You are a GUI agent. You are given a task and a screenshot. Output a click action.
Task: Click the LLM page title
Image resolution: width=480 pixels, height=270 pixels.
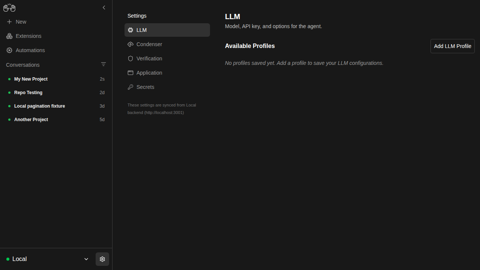232,16
